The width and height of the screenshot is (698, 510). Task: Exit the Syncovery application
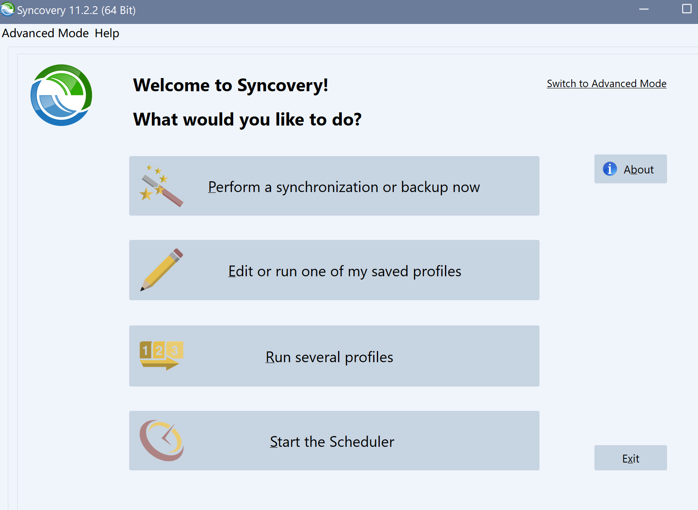(x=630, y=458)
